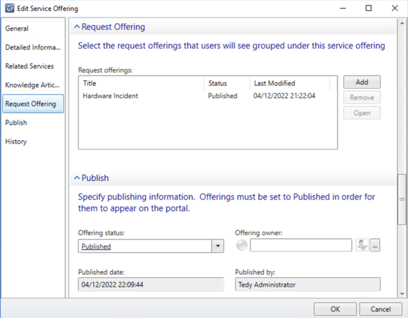Click the scrollbar up arrow
The width and height of the screenshot is (408, 318).
pyautogui.click(x=402, y=23)
